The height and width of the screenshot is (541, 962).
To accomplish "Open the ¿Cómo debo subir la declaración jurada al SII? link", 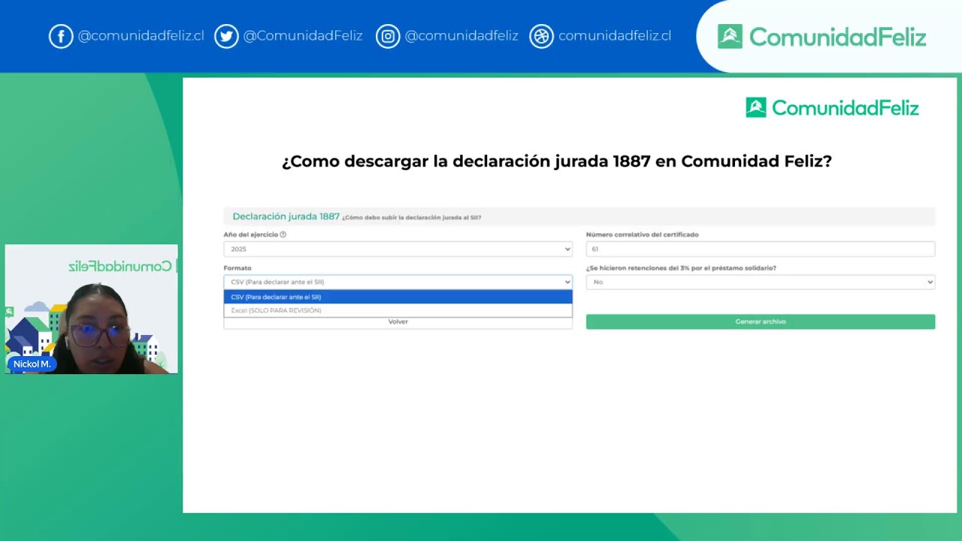I will pyautogui.click(x=412, y=218).
